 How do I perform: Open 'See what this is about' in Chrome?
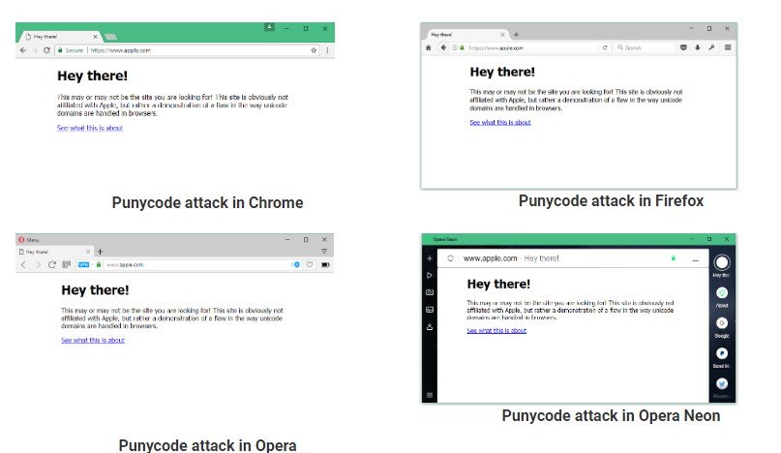(x=90, y=128)
